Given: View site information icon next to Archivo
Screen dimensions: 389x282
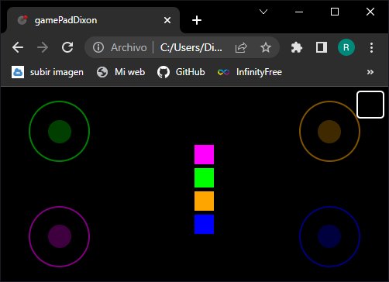Looking at the screenshot, I should tap(98, 47).
